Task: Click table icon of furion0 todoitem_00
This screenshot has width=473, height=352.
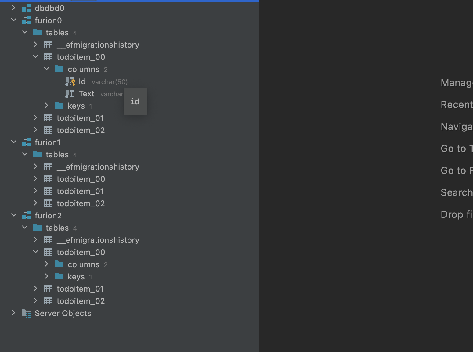Action: click(x=48, y=57)
